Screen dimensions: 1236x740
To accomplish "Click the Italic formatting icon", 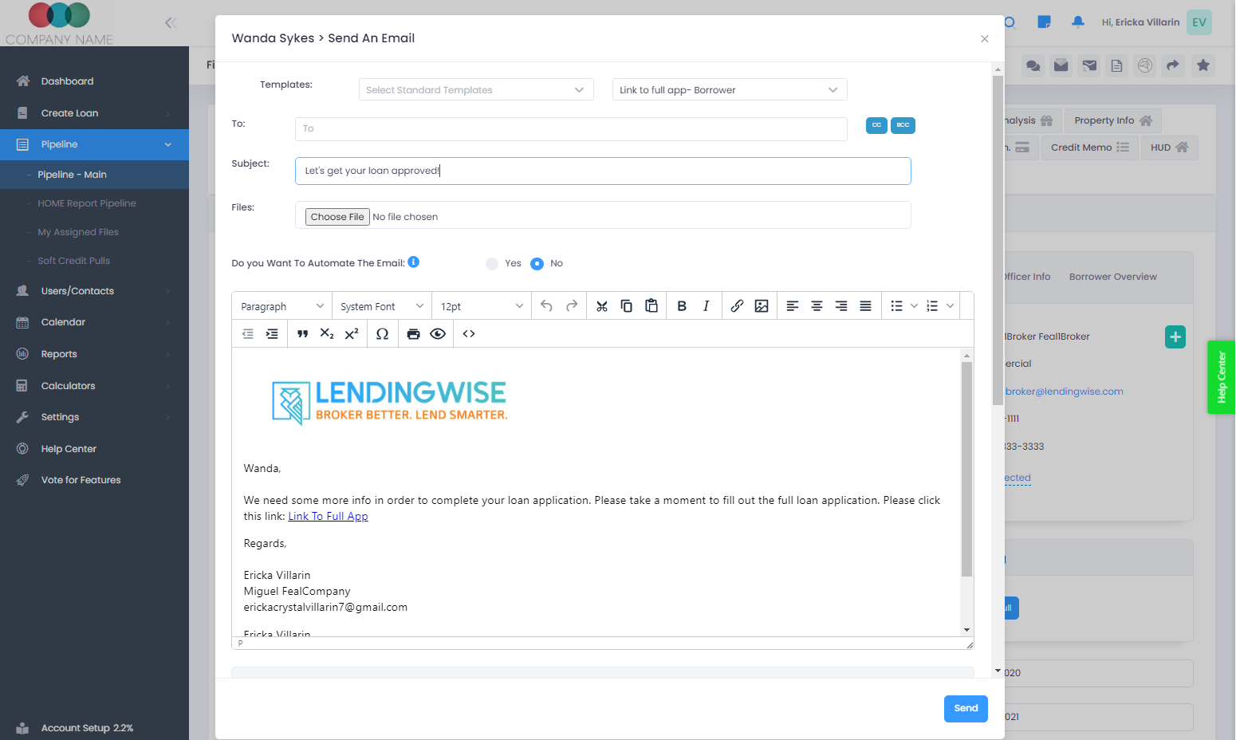I will coord(706,306).
